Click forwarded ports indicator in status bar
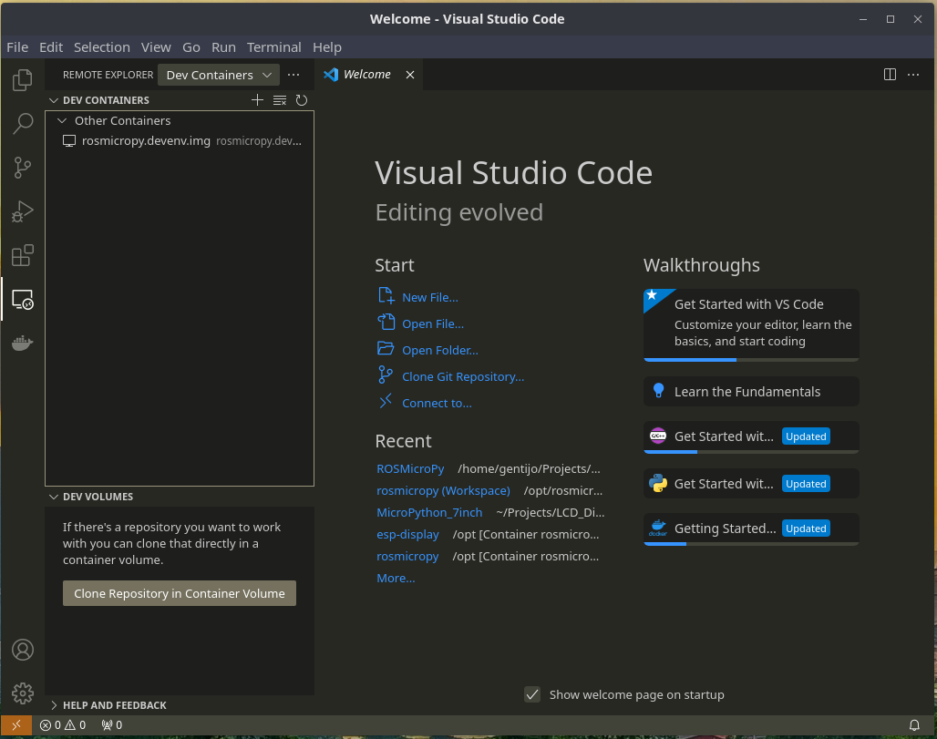The width and height of the screenshot is (937, 739). click(112, 725)
